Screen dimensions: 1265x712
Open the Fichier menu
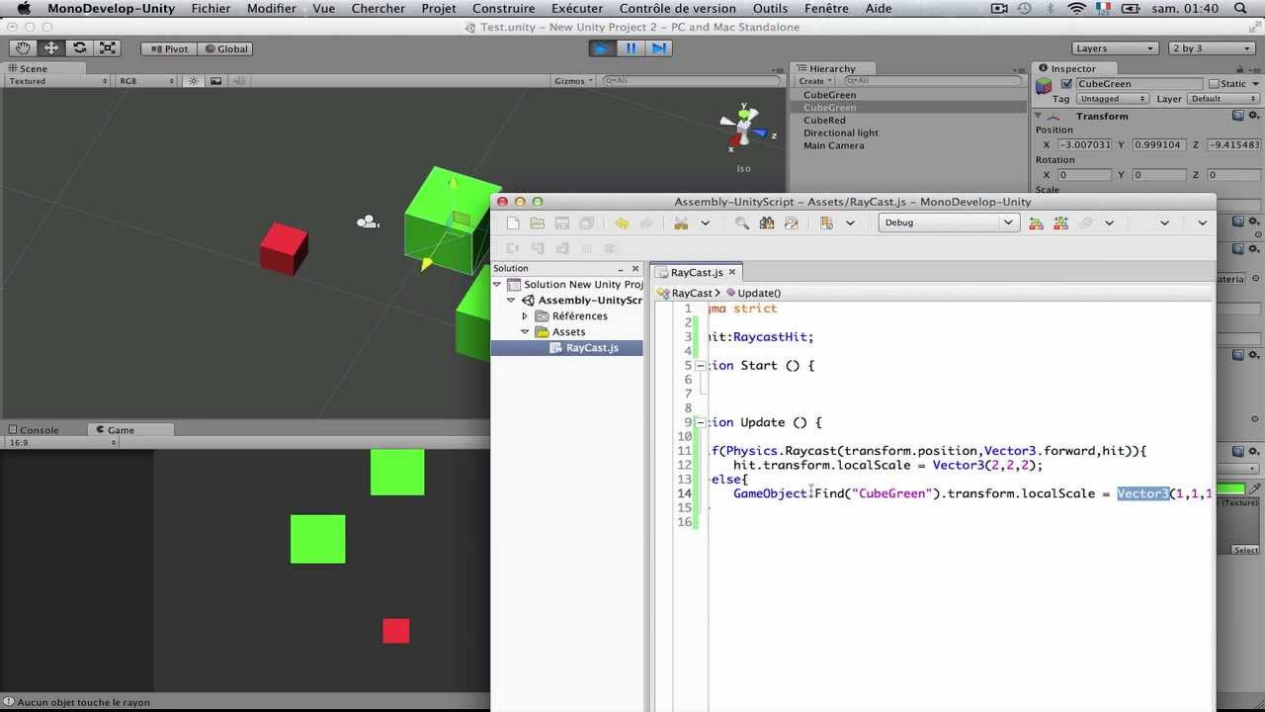[211, 8]
